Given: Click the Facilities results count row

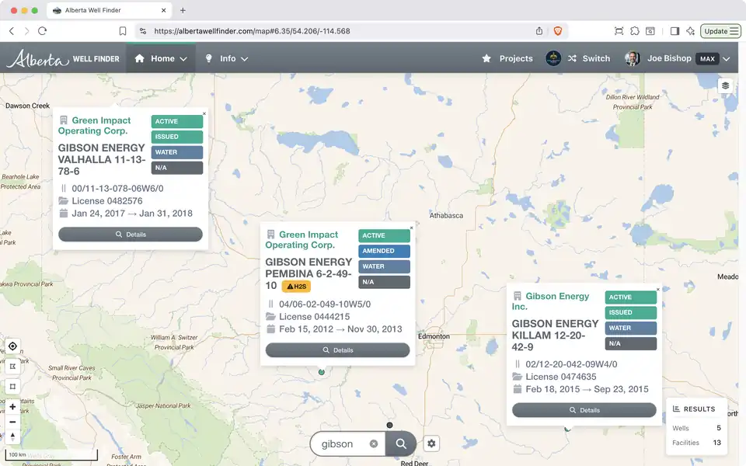Looking at the screenshot, I should click(696, 443).
